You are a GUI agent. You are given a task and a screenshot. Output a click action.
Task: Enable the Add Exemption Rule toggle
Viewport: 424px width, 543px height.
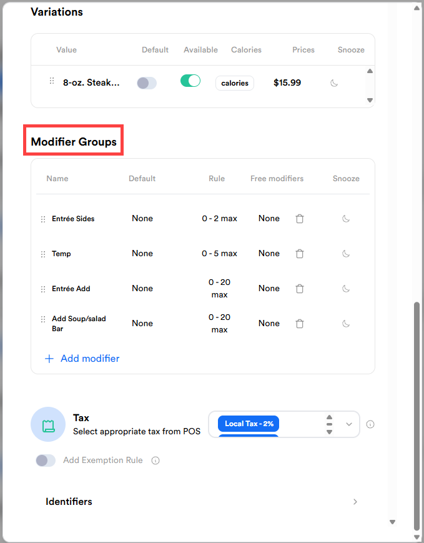coord(46,461)
